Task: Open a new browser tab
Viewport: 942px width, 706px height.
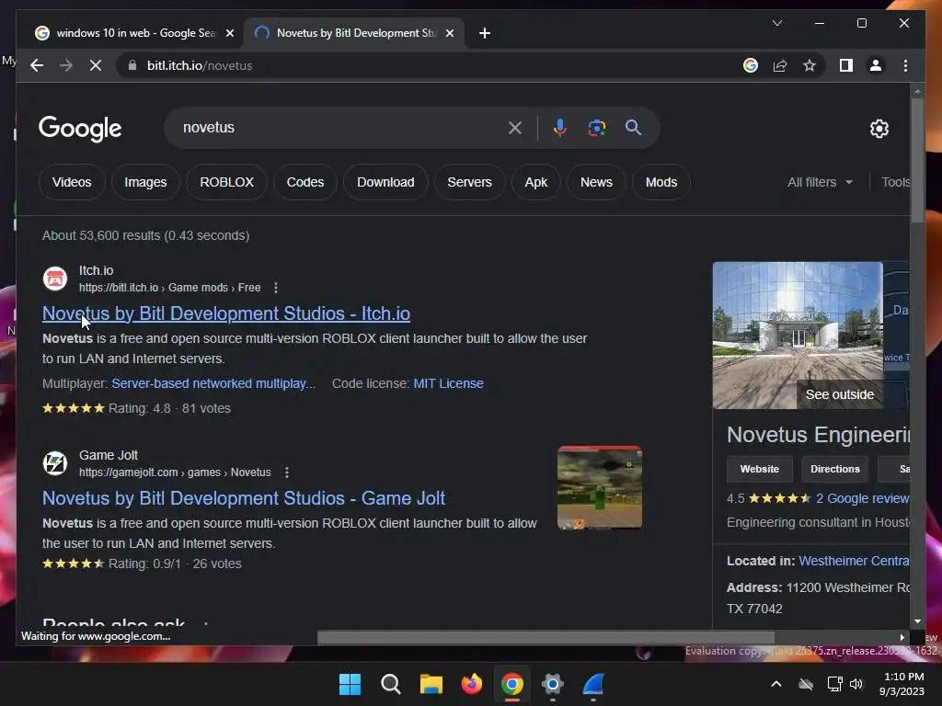Action: coord(485,33)
